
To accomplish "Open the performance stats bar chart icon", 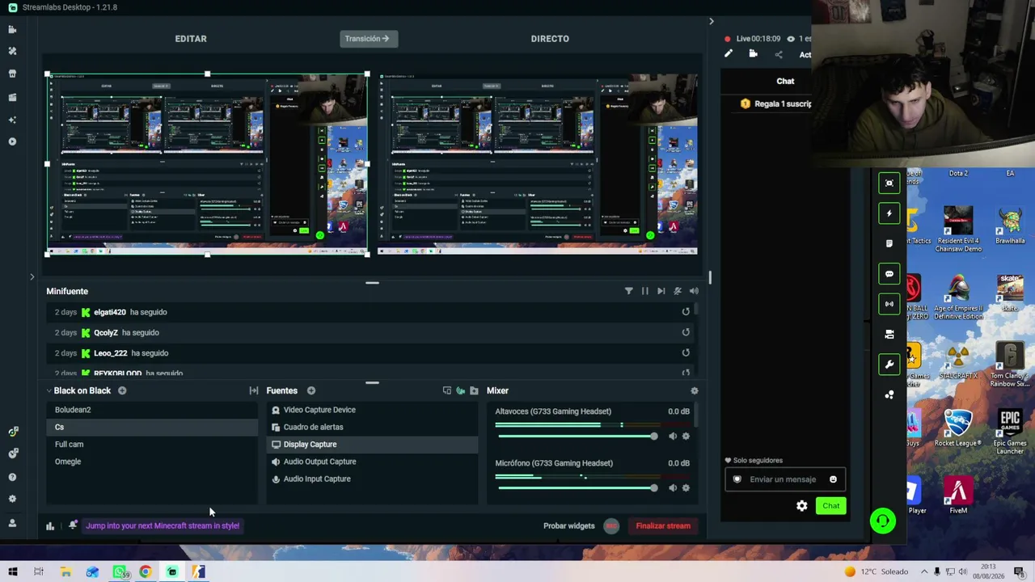I will [x=50, y=526].
